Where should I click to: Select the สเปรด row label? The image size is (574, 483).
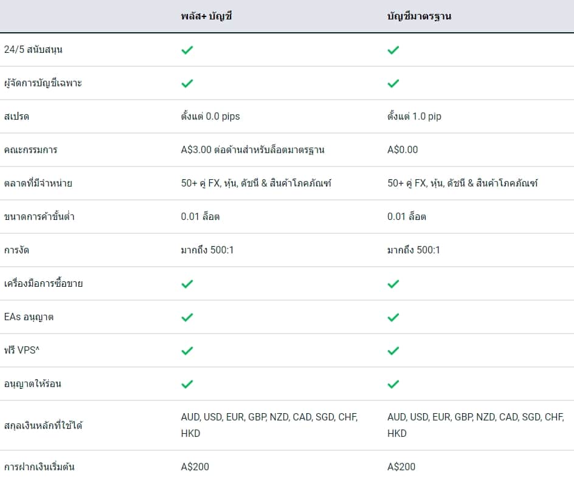[x=16, y=117]
